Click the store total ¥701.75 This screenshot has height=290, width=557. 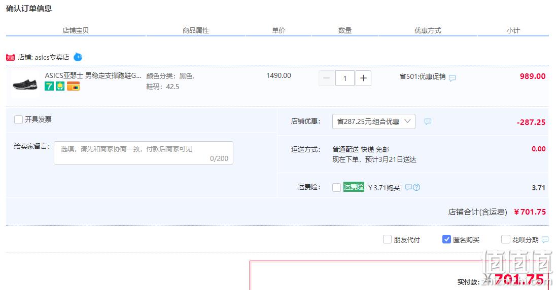530,212
